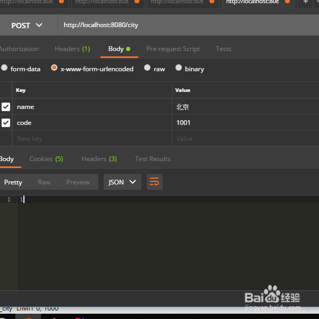Open the Tests tab
This screenshot has width=319, height=319.
coord(223,49)
